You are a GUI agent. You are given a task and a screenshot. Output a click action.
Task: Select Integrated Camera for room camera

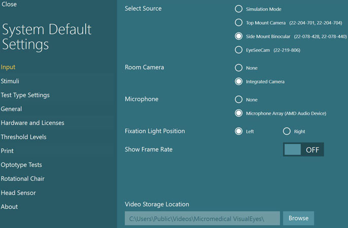click(x=238, y=82)
